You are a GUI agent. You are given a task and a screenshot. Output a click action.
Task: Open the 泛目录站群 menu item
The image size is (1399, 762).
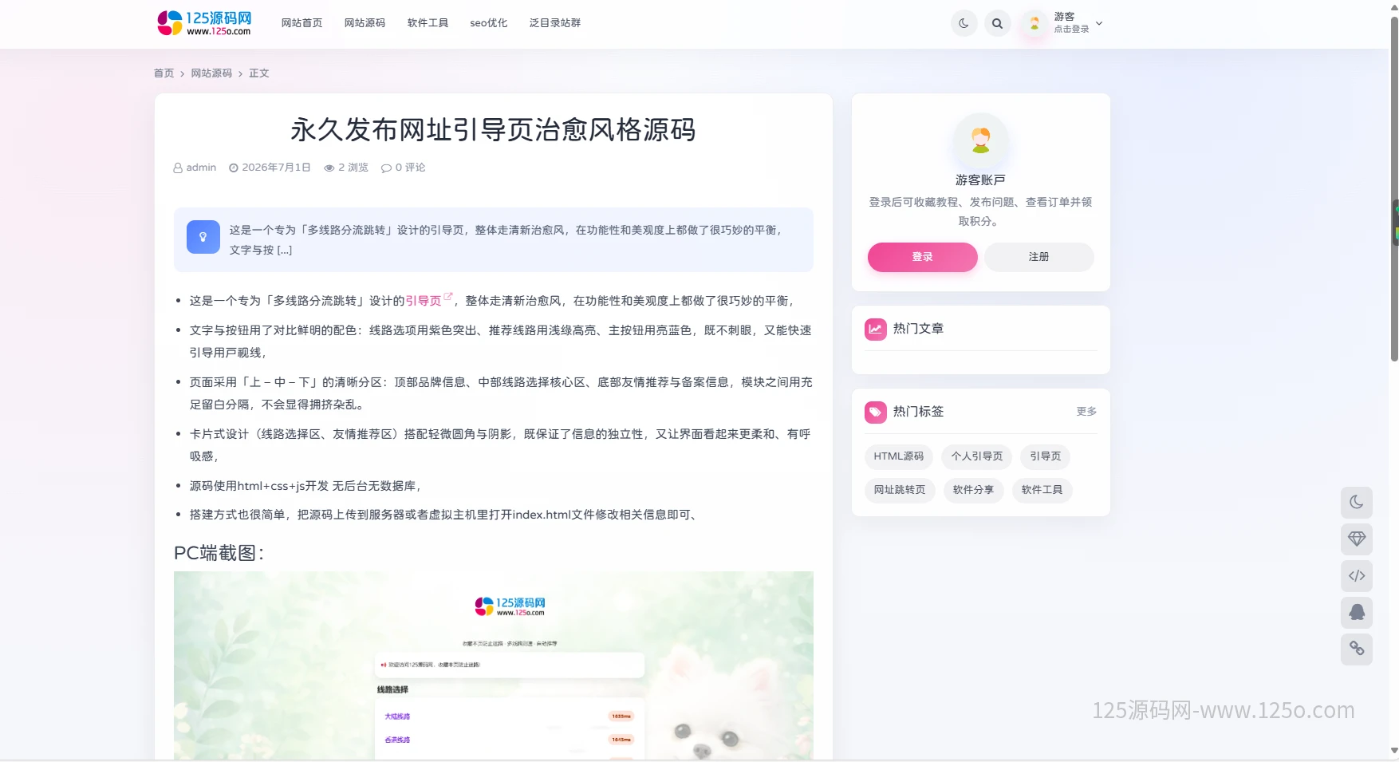[x=555, y=23]
